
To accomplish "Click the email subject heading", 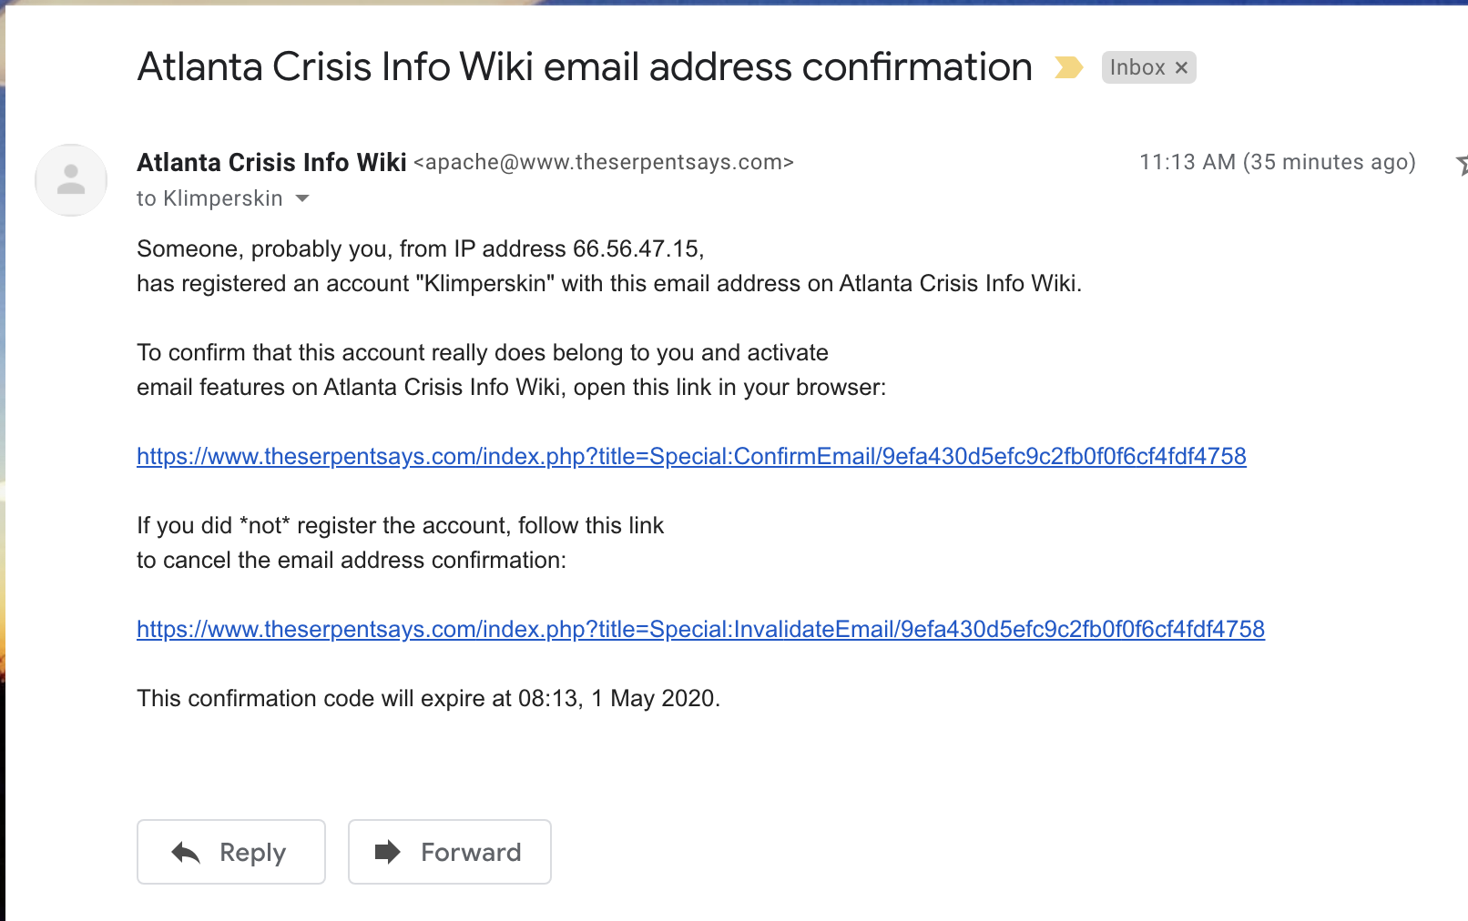I will (585, 66).
